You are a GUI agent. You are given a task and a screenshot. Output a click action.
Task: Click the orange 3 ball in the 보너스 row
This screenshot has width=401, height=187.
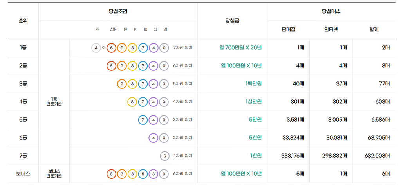[122, 174]
